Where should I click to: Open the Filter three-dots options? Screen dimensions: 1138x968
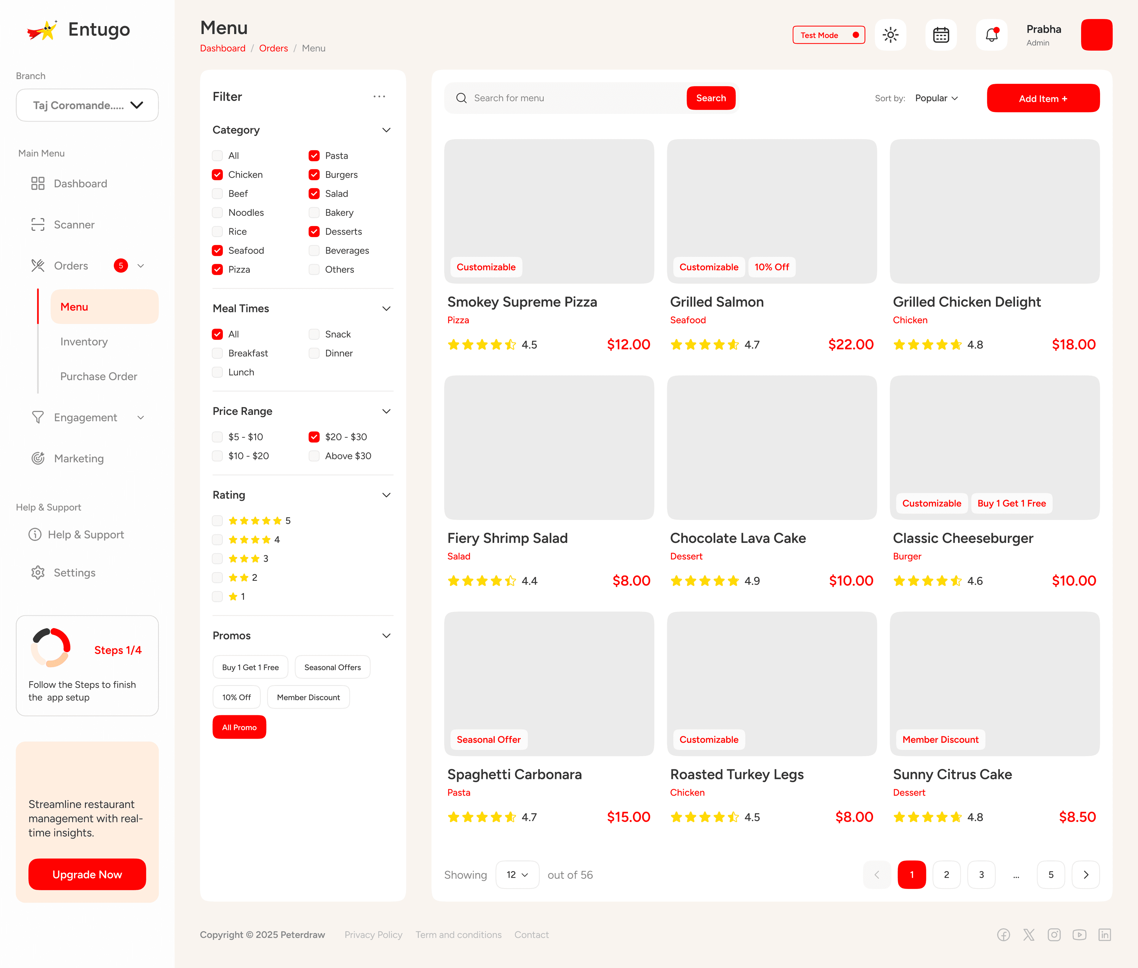(379, 97)
